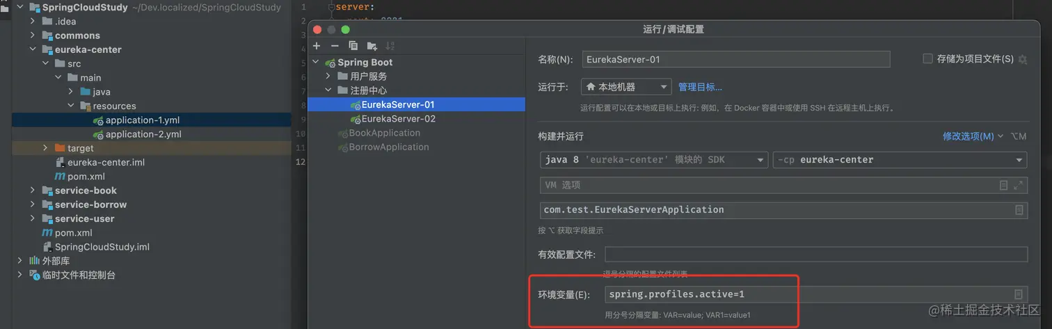1052x329 pixels.
Task: Browse main class com.test.EurekaServerApplication icon
Action: point(1019,210)
